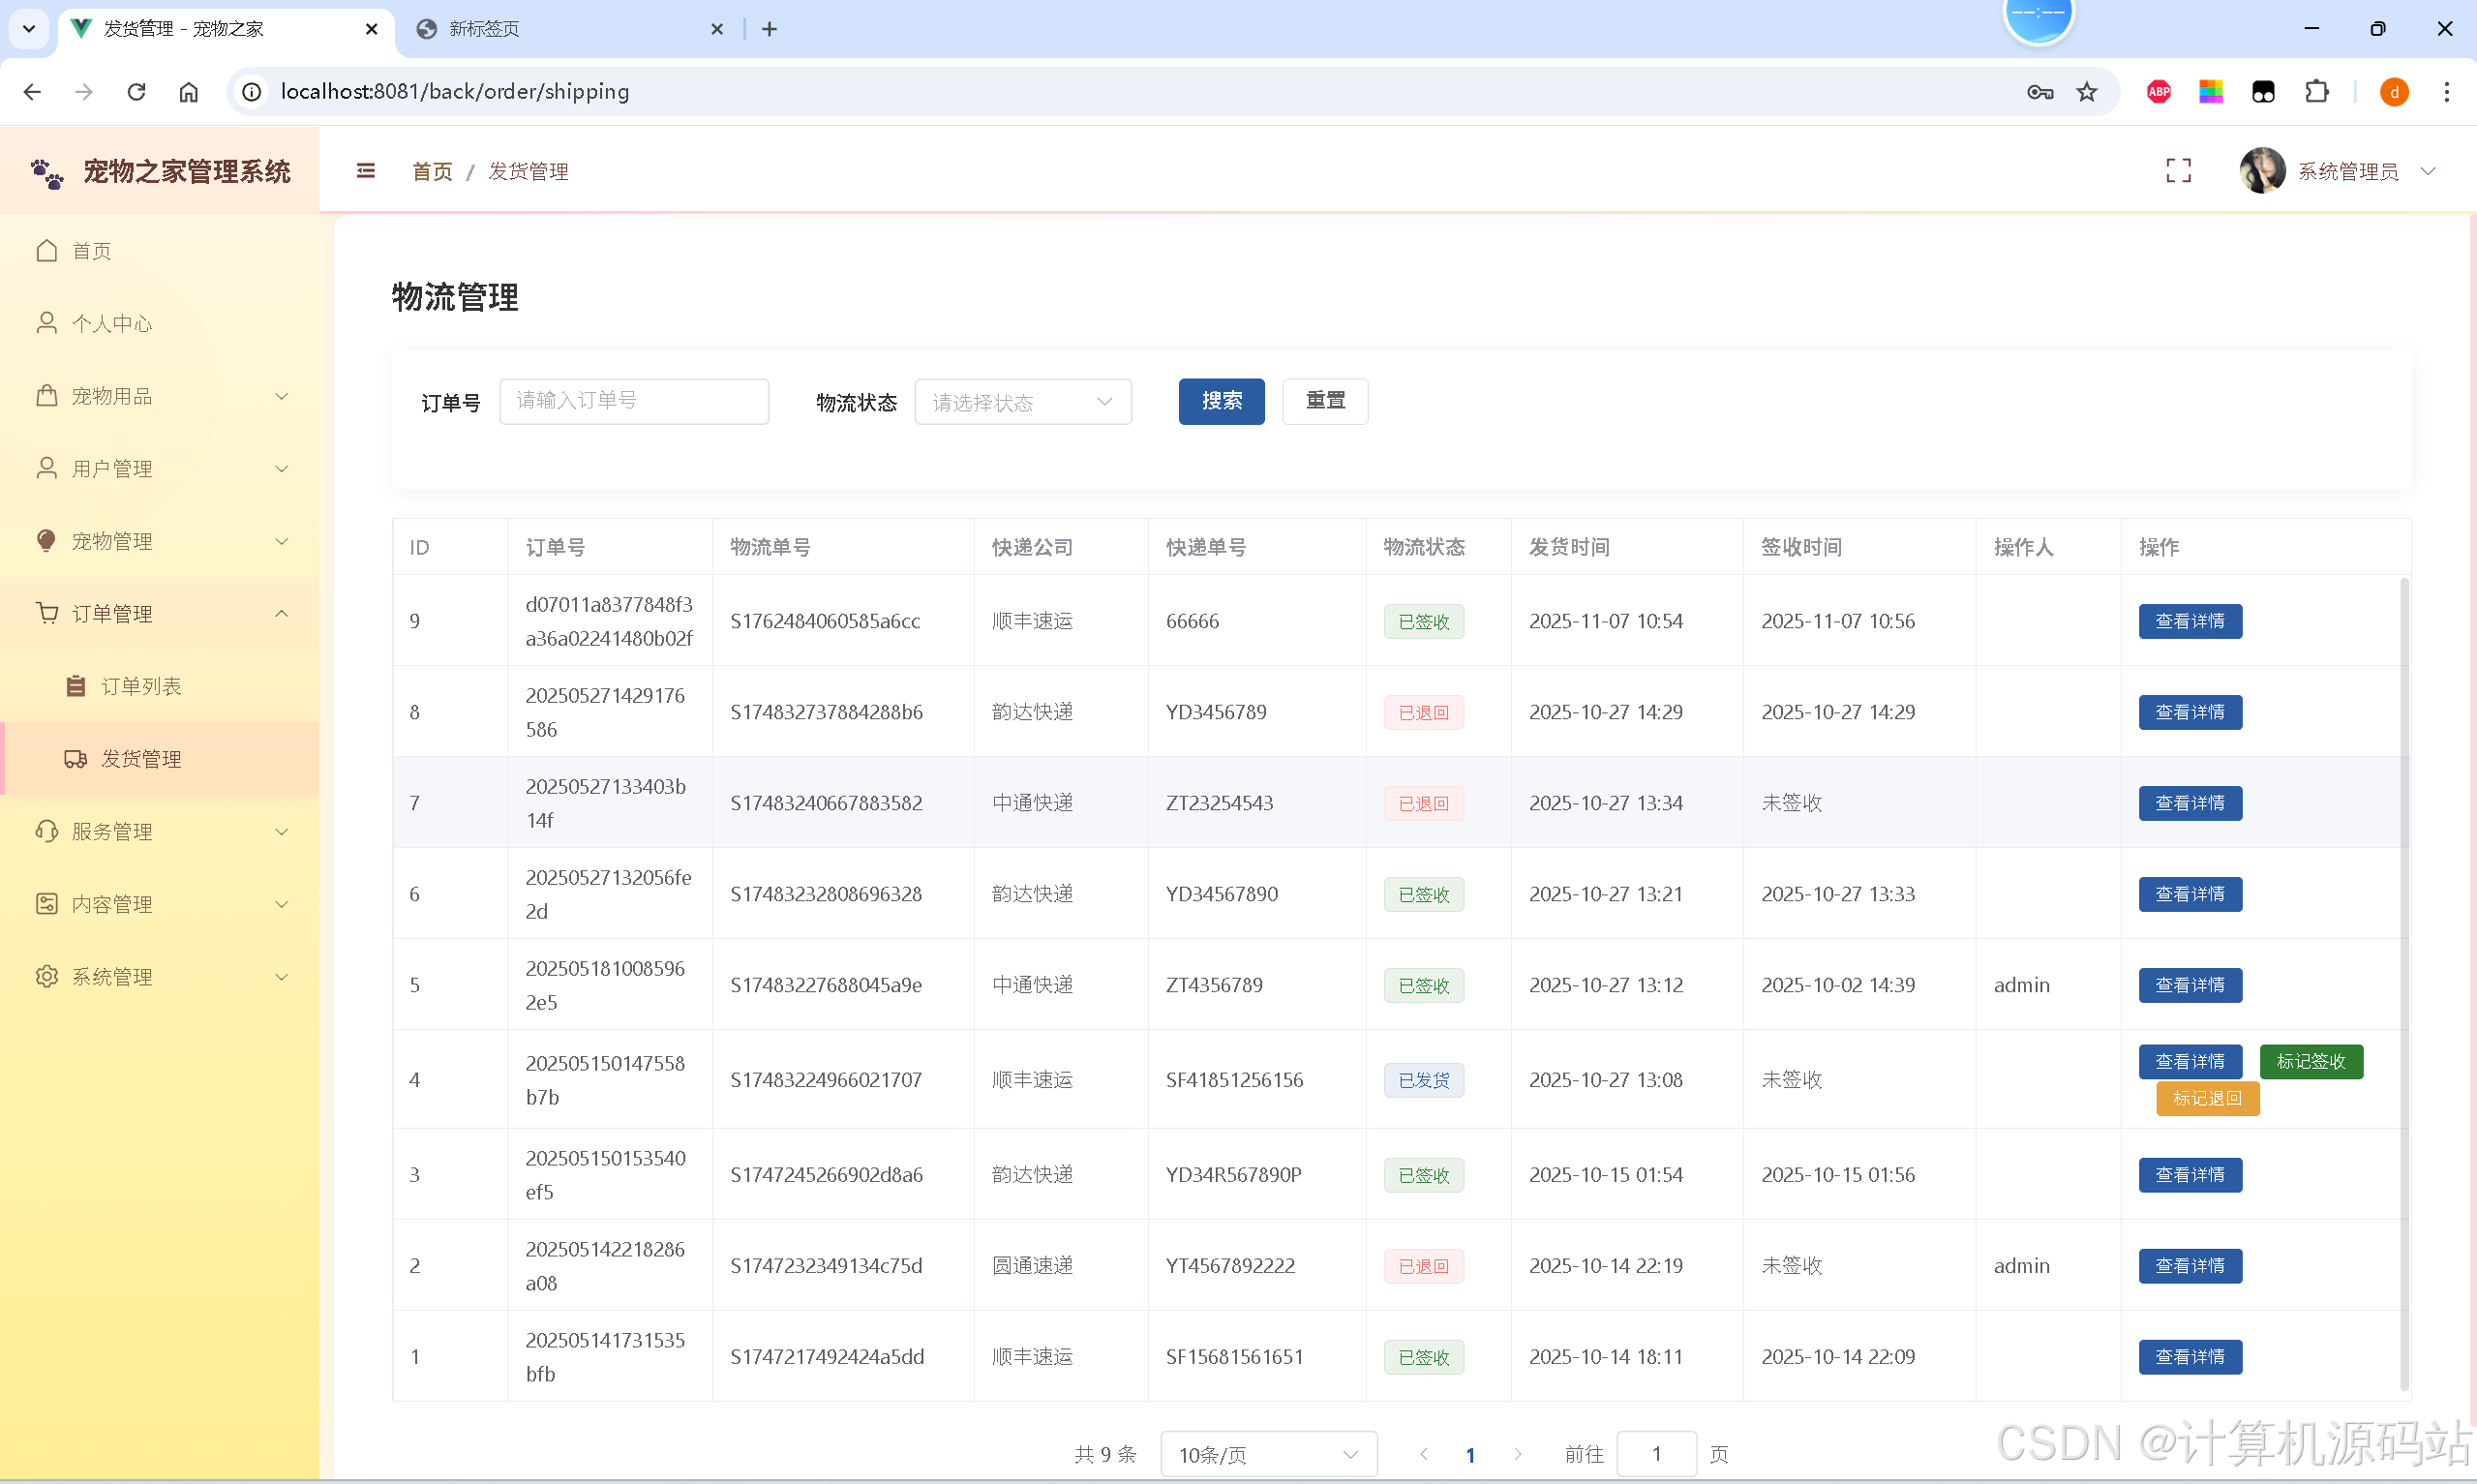
Task: Close the 新标签页 tab
Action: click(x=716, y=29)
